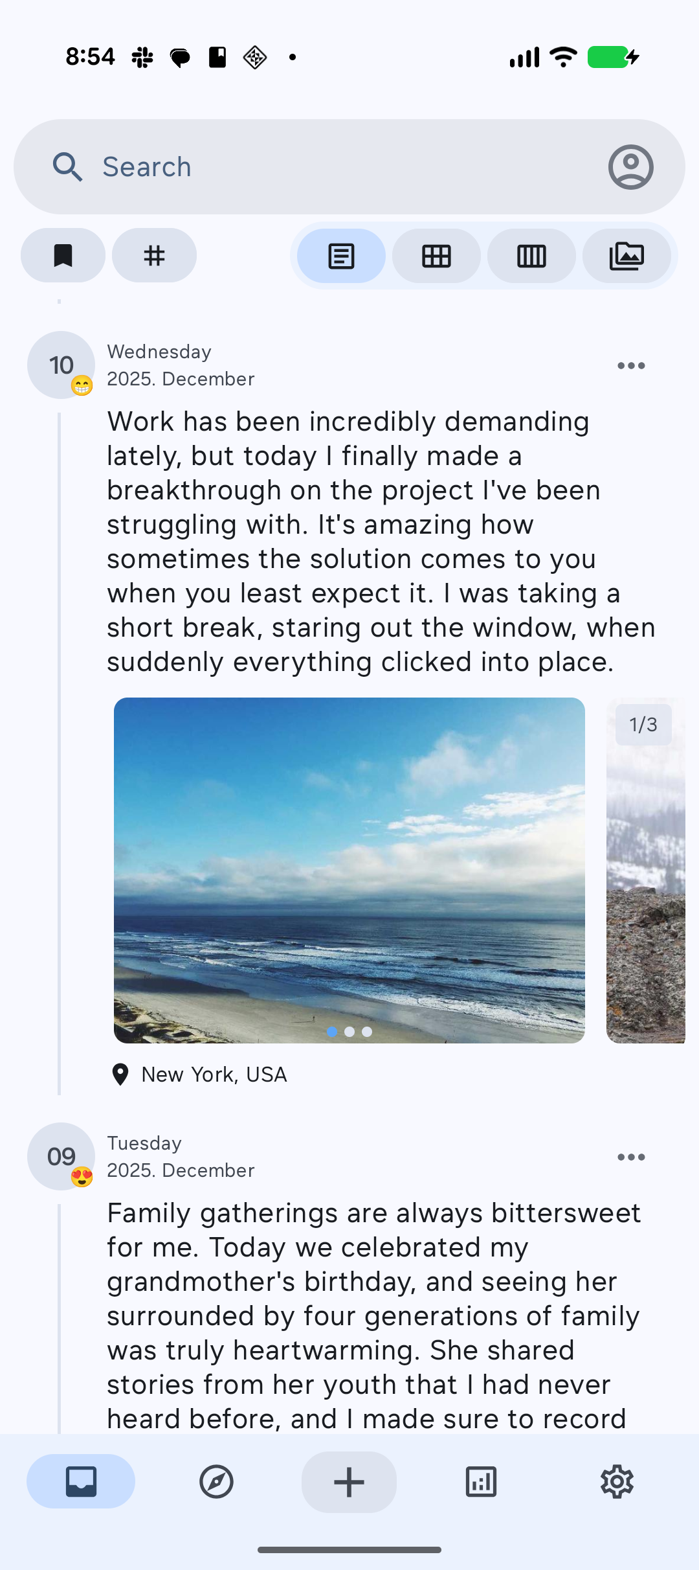Screen dimensions: 699x1570
Task: Select the column timeline view
Action: coord(531,256)
